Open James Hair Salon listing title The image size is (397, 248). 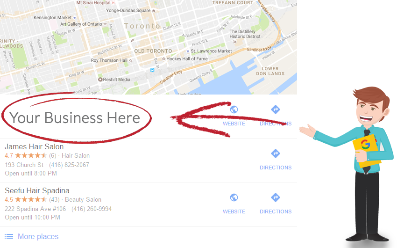click(34, 146)
